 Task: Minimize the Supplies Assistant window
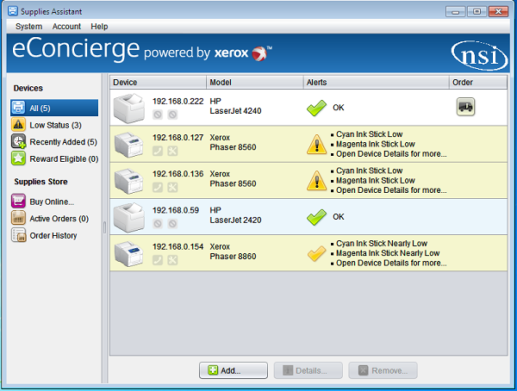(456, 11)
